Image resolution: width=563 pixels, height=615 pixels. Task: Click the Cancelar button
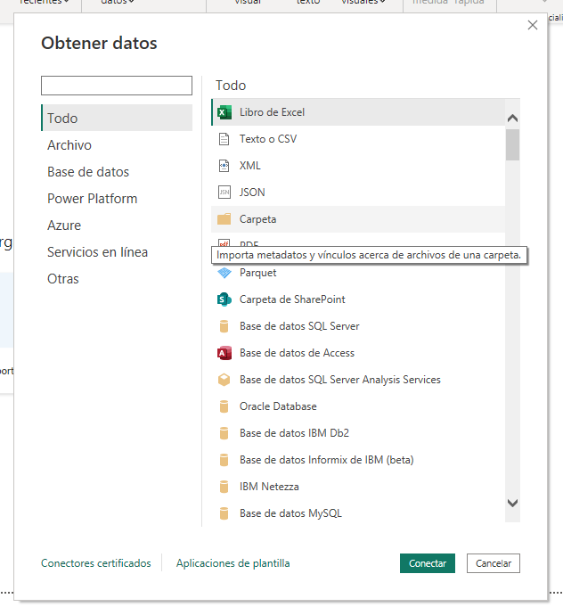point(493,563)
